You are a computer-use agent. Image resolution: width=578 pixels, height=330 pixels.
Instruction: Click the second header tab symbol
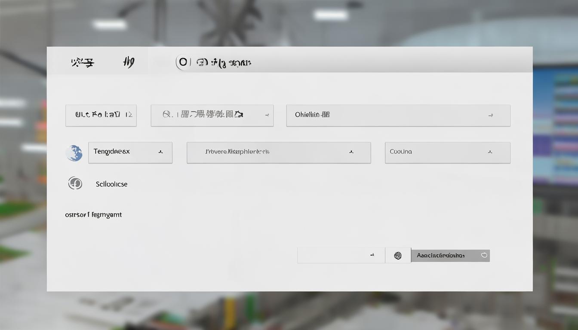[x=128, y=61]
